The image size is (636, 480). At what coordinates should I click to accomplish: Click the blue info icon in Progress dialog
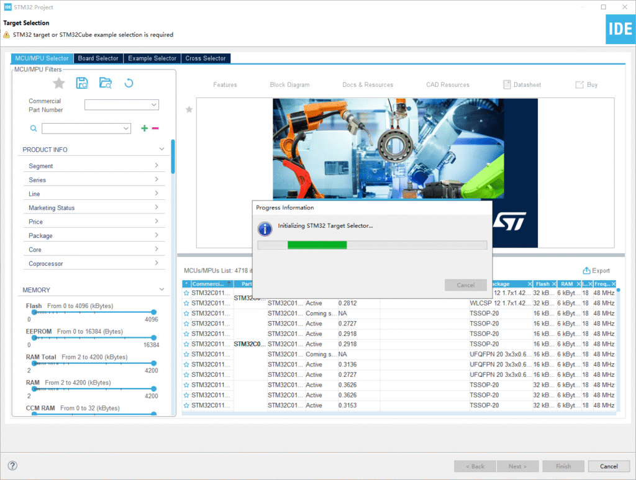click(x=265, y=229)
